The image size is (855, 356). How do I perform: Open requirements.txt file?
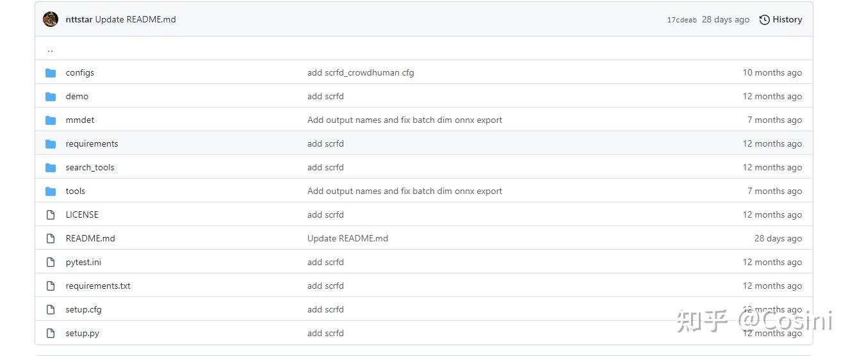(98, 286)
